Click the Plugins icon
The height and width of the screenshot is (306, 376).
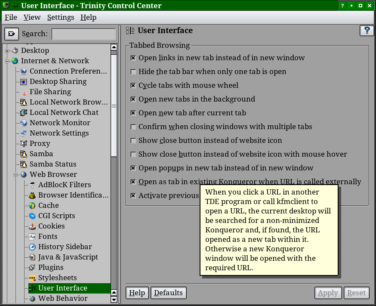32,267
